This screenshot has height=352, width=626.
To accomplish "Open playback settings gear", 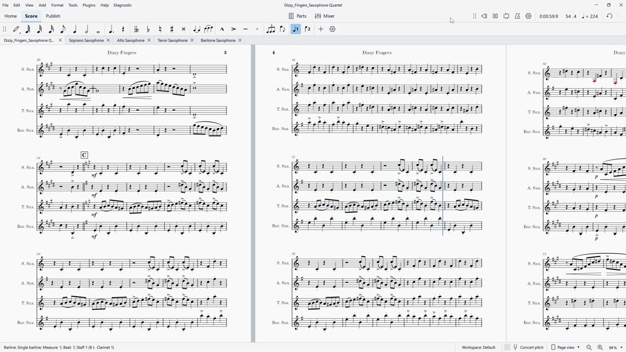I will pos(529,16).
